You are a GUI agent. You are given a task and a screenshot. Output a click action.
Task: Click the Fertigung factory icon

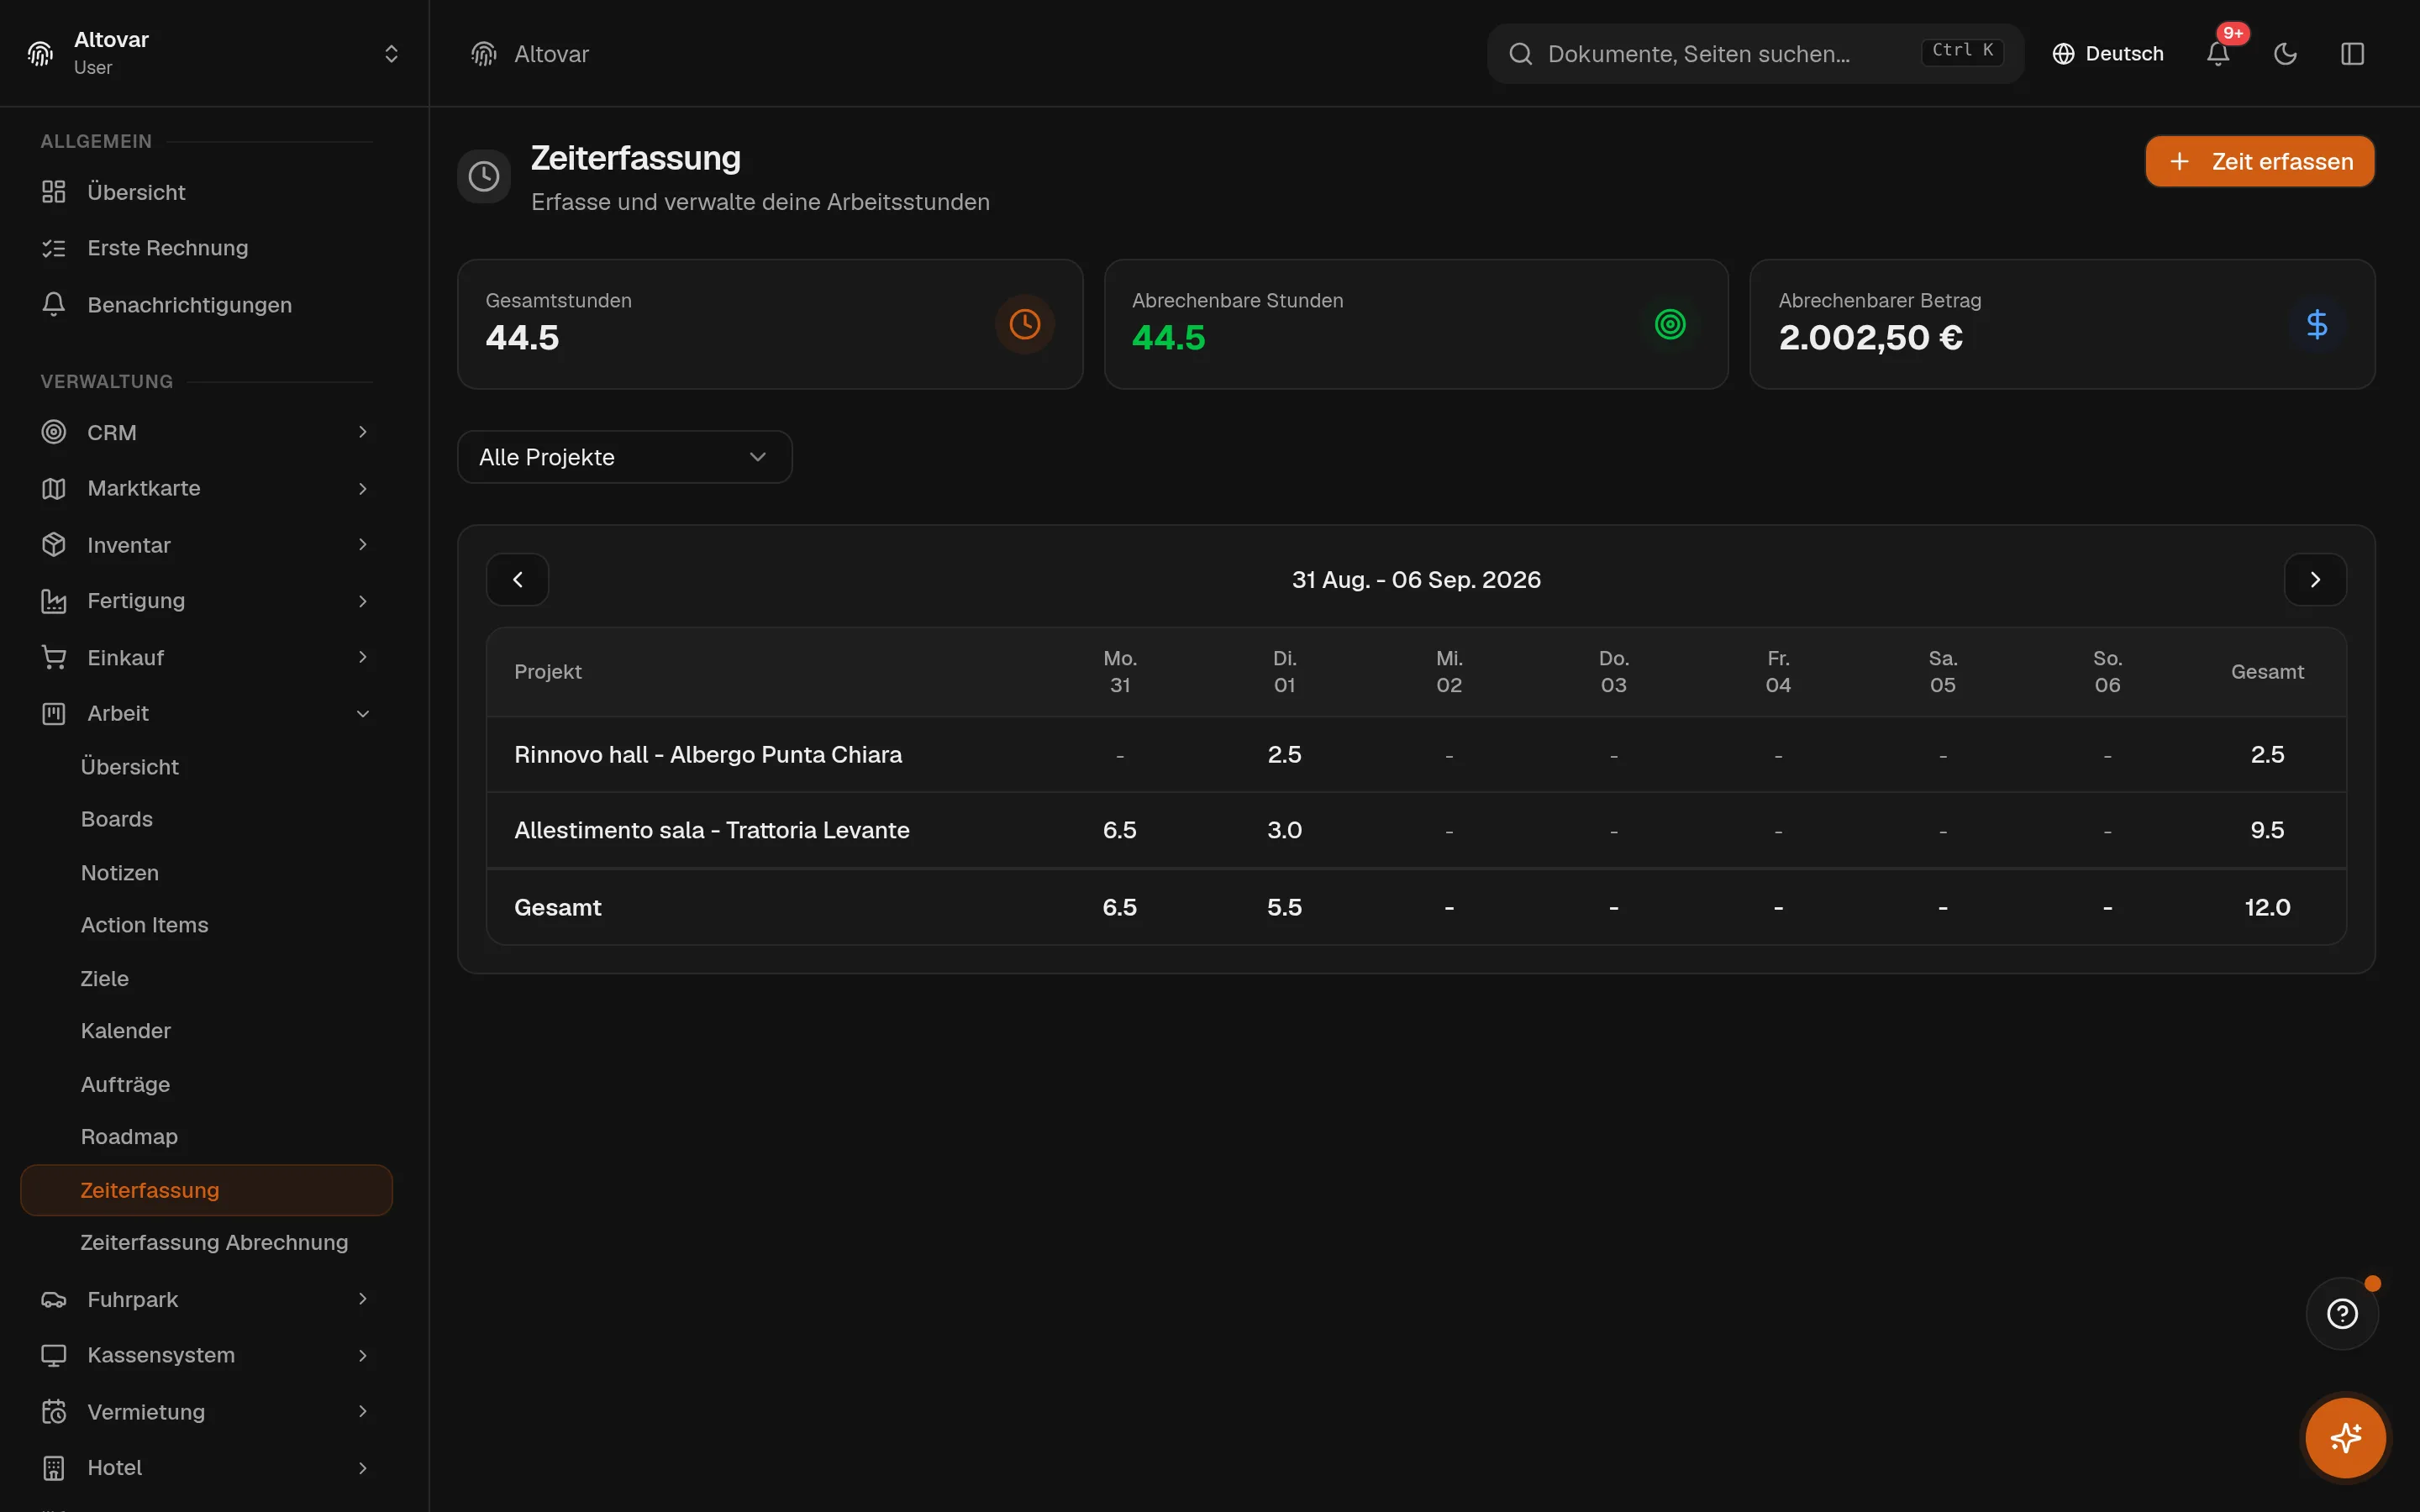pos(54,601)
